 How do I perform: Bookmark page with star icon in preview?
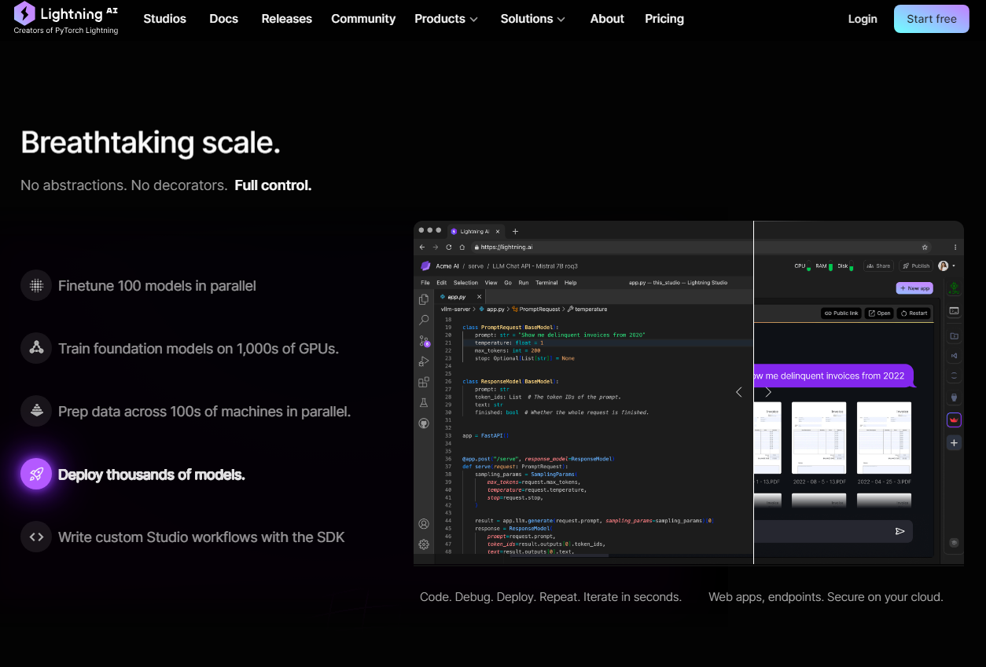click(925, 247)
